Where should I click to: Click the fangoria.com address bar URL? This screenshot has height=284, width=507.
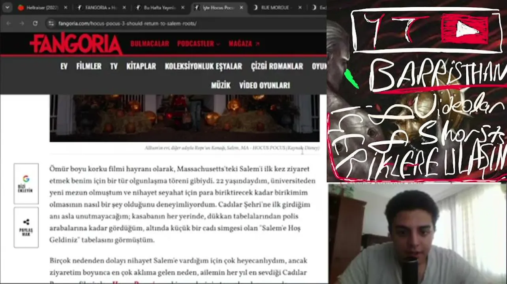click(128, 24)
